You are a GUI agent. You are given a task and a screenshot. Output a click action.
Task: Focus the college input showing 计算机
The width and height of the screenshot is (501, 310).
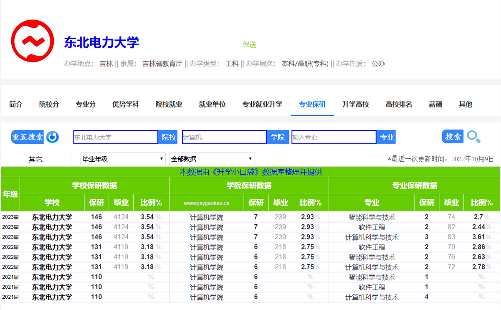225,137
